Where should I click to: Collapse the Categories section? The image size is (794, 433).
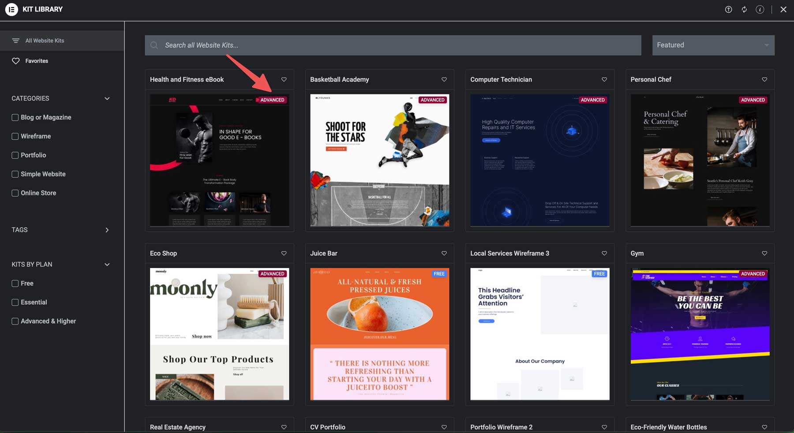tap(107, 98)
